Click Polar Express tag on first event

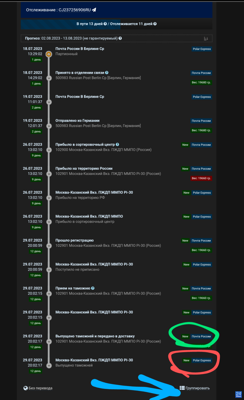[x=202, y=49]
